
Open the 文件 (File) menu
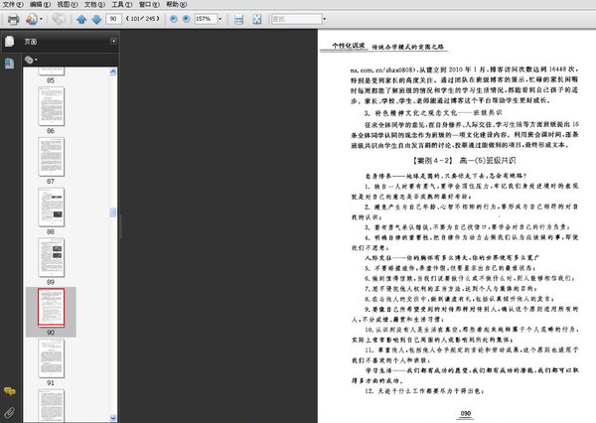coord(13,4)
